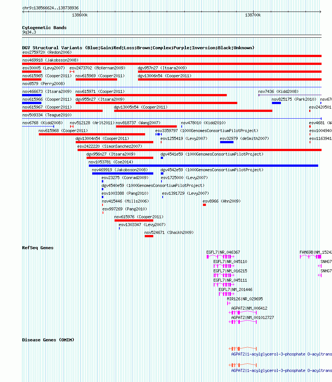The image size is (332, 382).
Task: Click nsv512128 (Arlt2011) label
Action: [92, 123]
